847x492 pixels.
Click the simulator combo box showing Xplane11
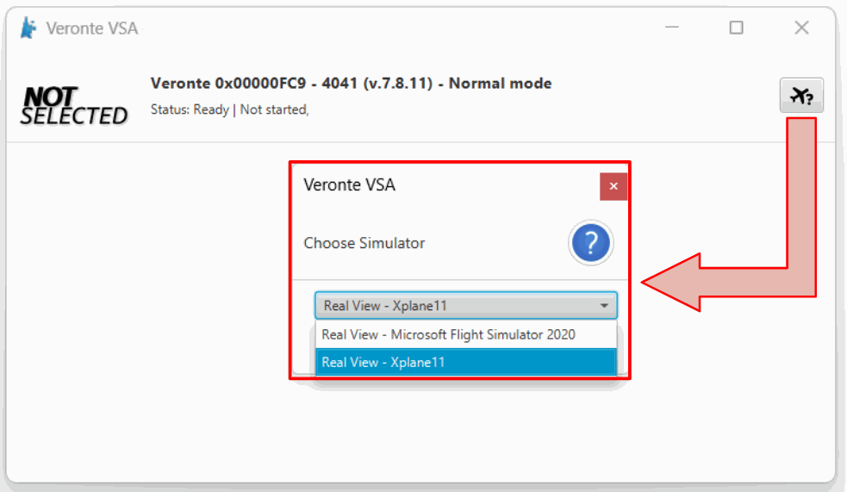(457, 306)
